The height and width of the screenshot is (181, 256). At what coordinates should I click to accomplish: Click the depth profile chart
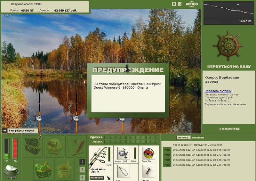[229, 13]
